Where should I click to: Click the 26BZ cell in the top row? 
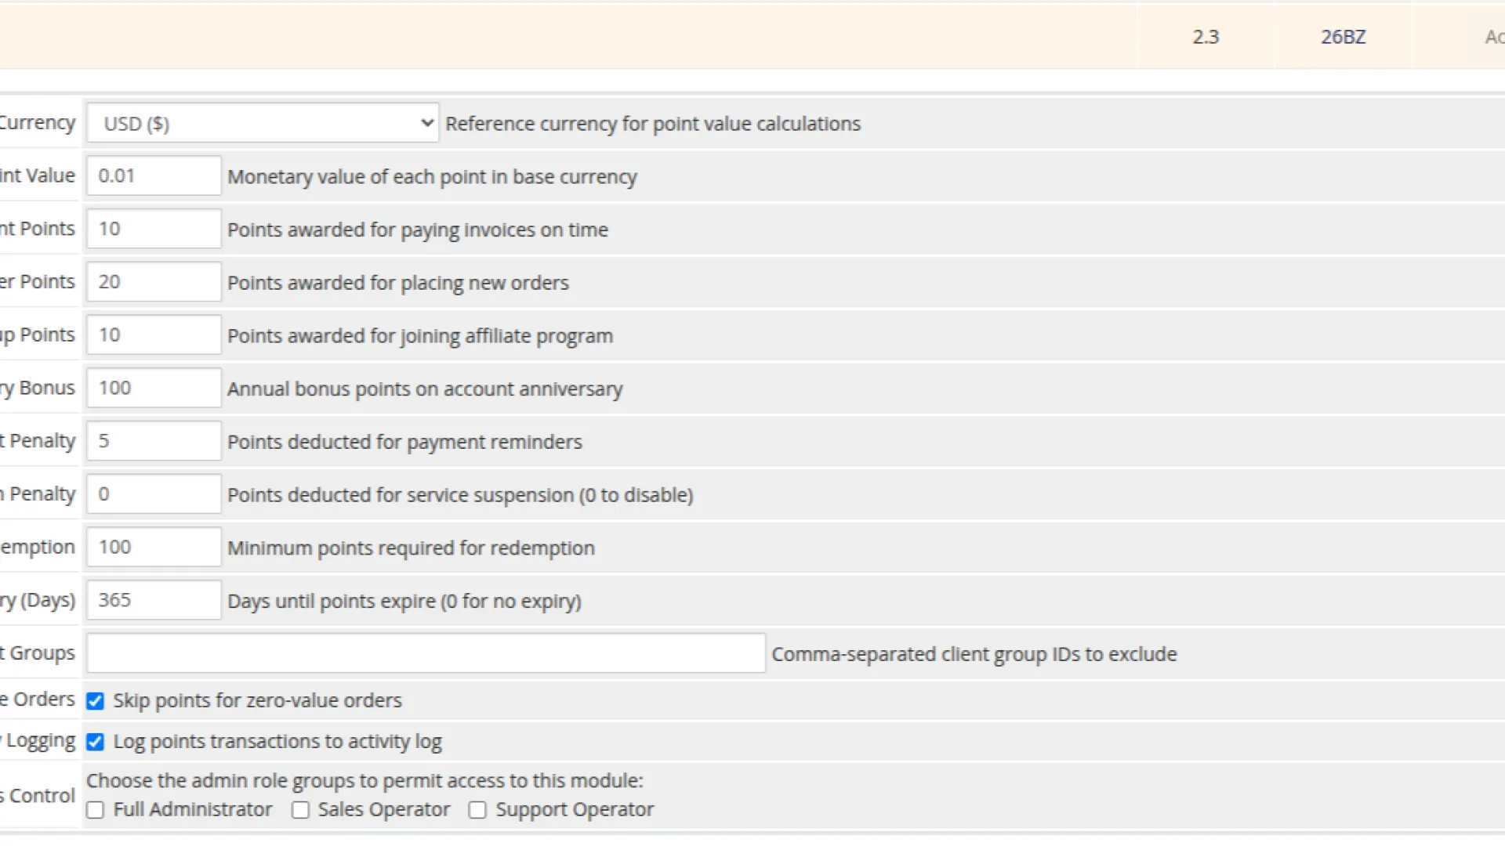tap(1343, 37)
